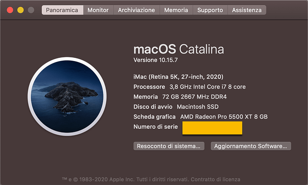Minimize the window using the yellow button
Image resolution: width=308 pixels, height=185 pixels.
[x=20, y=10]
